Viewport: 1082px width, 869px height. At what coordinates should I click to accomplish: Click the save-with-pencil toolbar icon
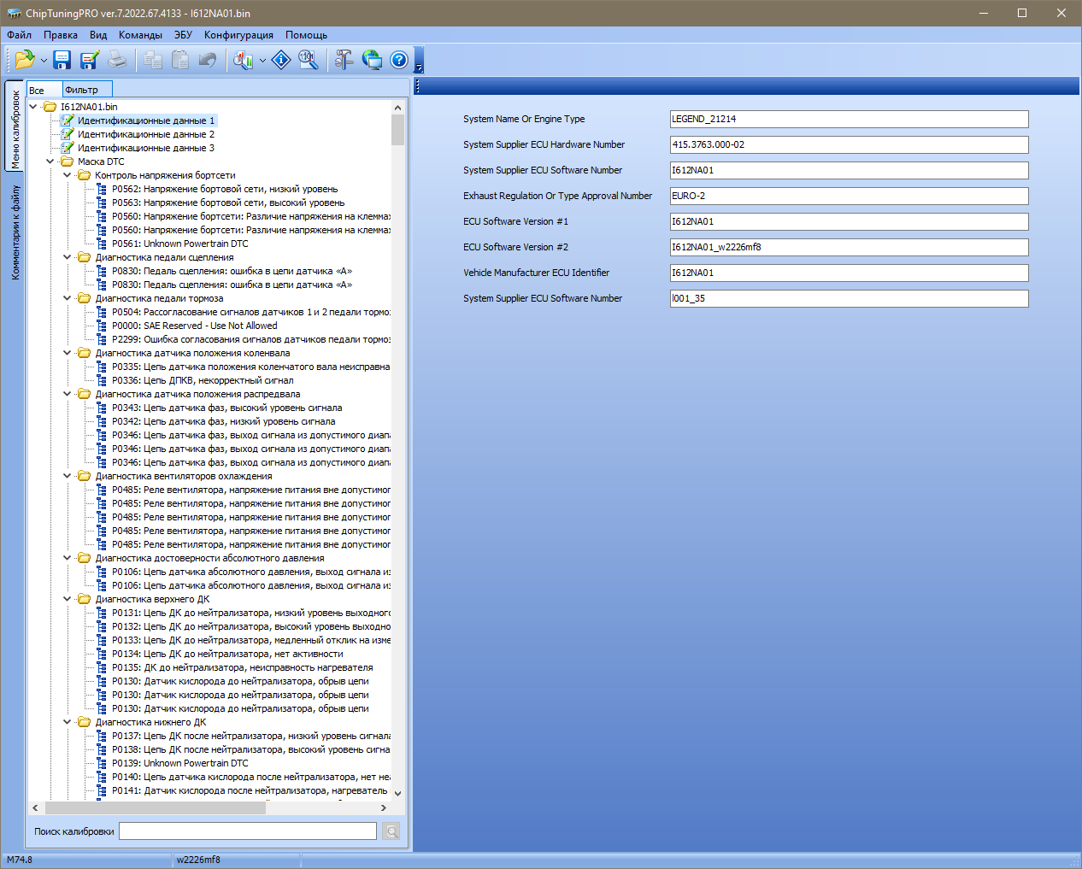tap(89, 60)
